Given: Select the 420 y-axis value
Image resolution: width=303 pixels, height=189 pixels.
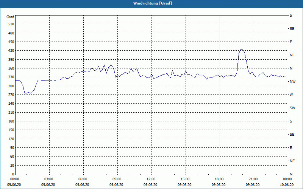Looking at the screenshot, I should coord(11,51).
